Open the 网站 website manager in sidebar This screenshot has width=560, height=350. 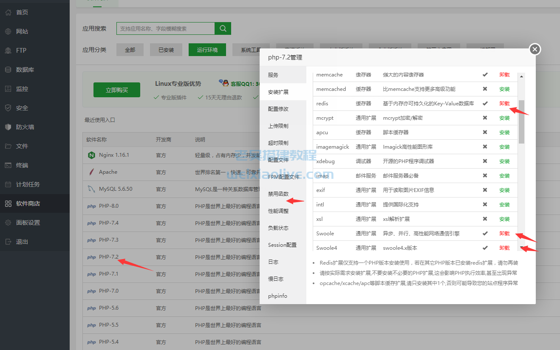19,31
